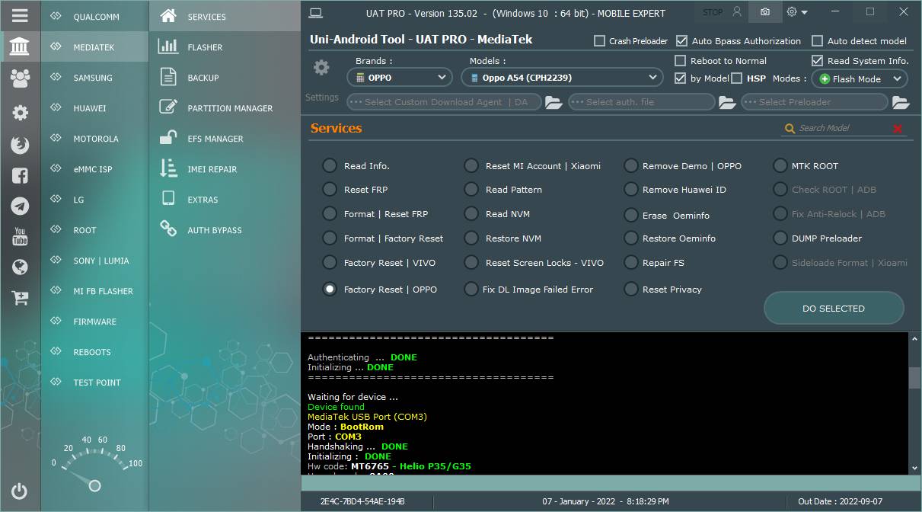Click the search magnifier icon

(x=790, y=129)
